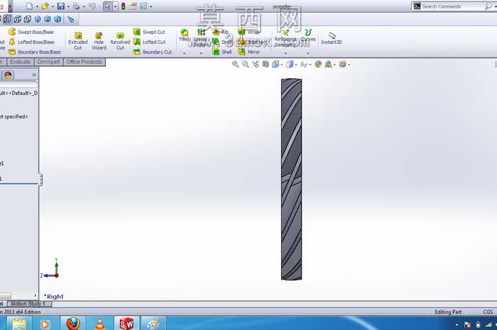The width and height of the screenshot is (497, 330).
Task: Choose the Lofted Cut tool
Action: [149, 42]
